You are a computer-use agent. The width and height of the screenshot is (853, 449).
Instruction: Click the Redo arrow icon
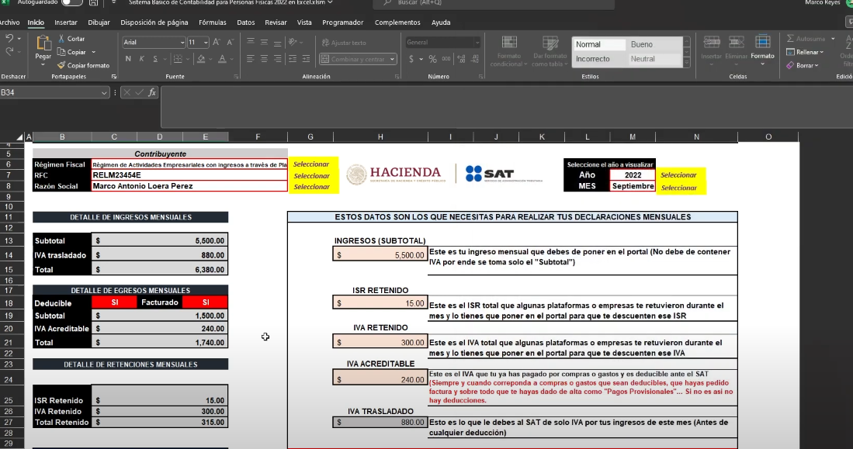[x=9, y=52]
